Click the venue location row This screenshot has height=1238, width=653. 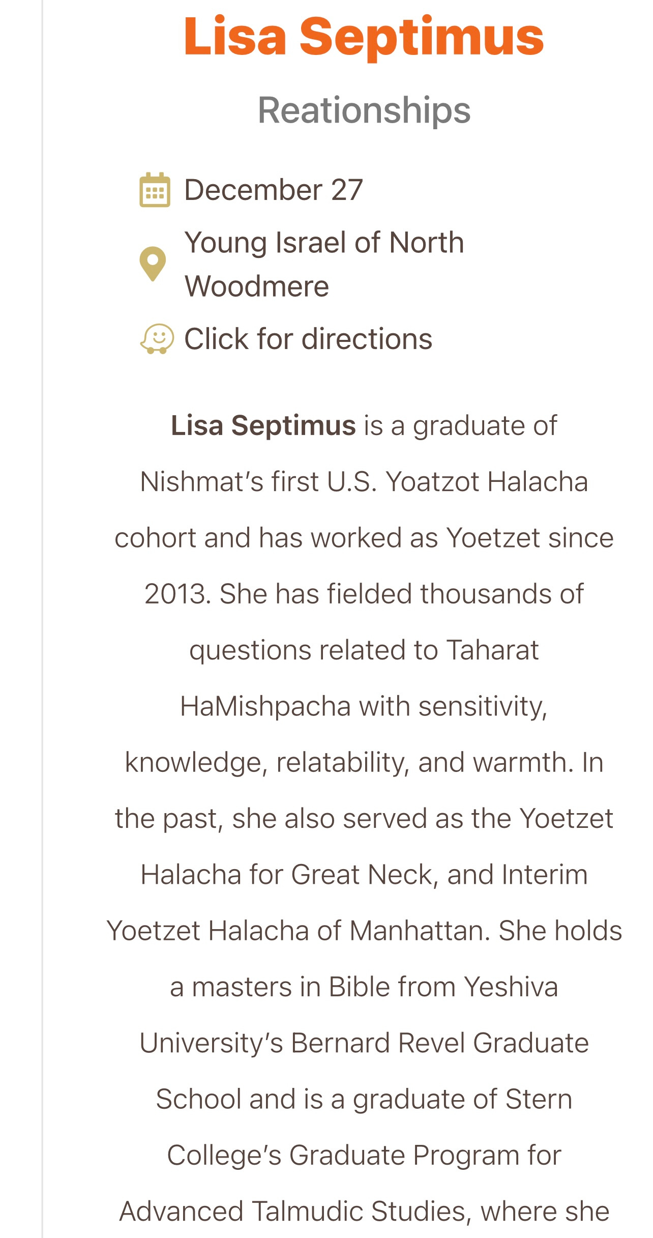click(x=305, y=264)
